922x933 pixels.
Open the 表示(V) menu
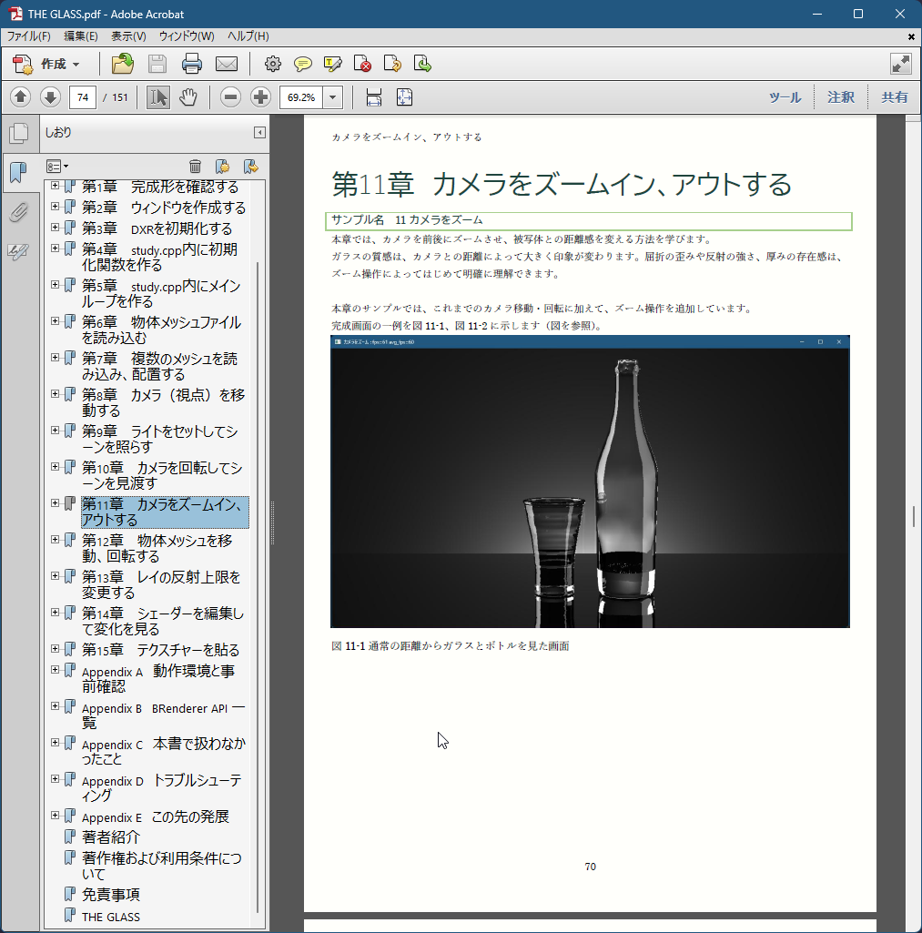(128, 36)
